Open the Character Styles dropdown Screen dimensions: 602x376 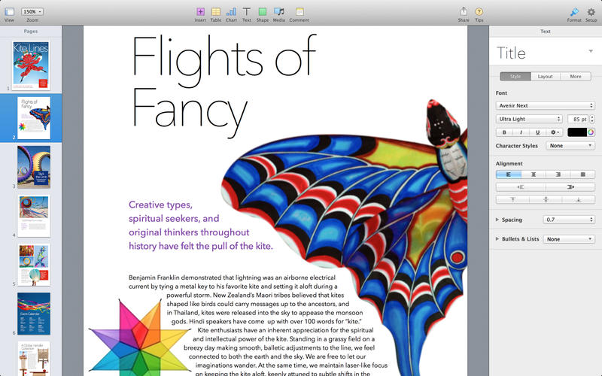point(570,146)
